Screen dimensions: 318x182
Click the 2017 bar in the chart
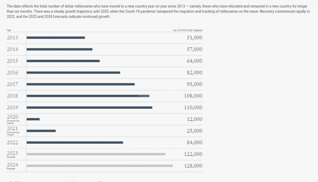80,84
